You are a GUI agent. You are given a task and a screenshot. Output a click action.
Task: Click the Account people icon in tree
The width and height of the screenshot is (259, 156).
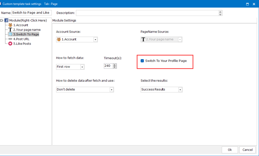pyautogui.click(x=10, y=25)
